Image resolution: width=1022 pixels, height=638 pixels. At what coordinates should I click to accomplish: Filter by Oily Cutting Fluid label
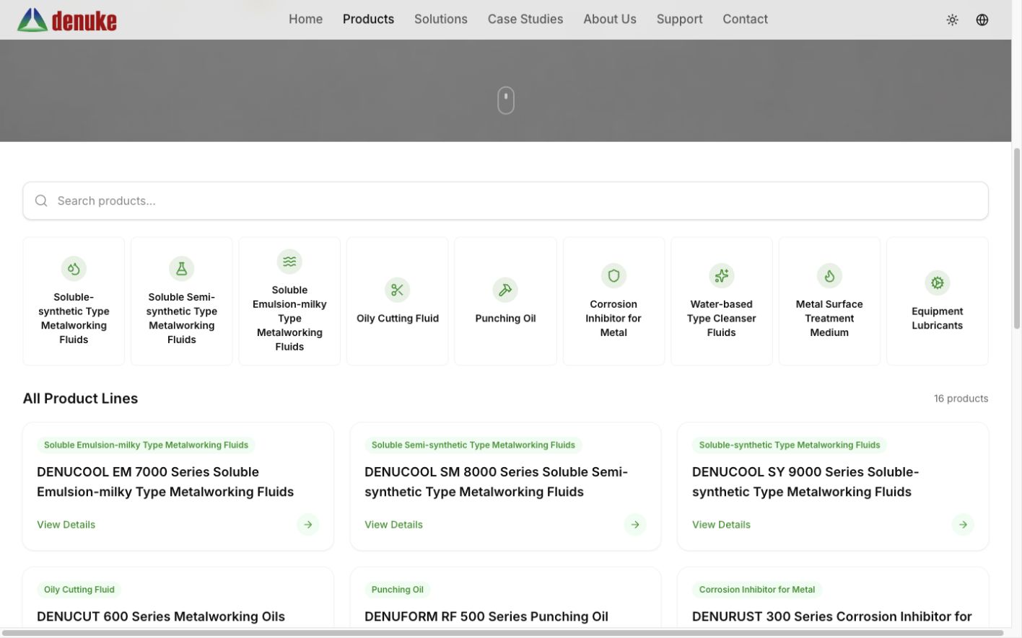point(398,319)
